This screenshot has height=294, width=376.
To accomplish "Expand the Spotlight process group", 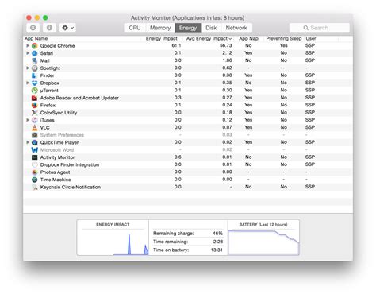I will 28,68.
